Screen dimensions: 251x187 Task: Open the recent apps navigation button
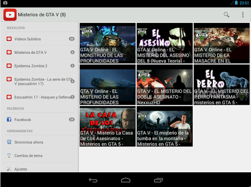click(158, 180)
